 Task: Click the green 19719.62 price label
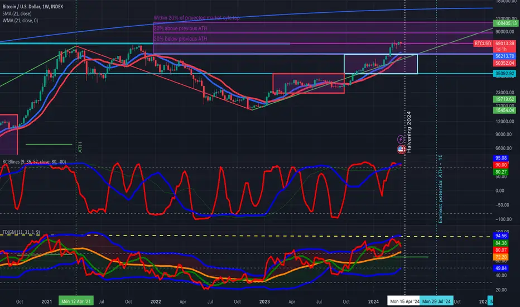click(x=505, y=99)
